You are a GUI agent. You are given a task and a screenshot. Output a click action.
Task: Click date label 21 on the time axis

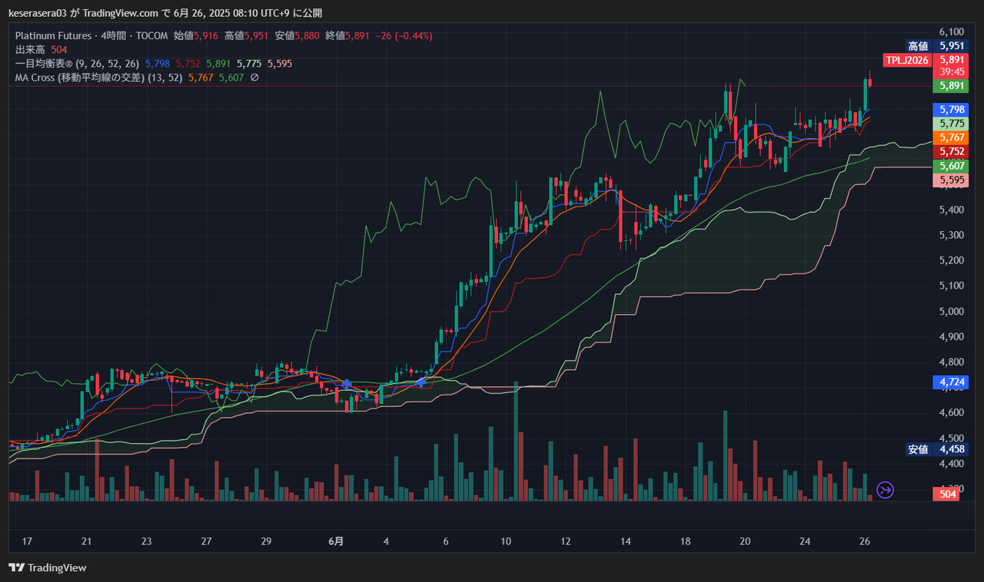(x=87, y=541)
